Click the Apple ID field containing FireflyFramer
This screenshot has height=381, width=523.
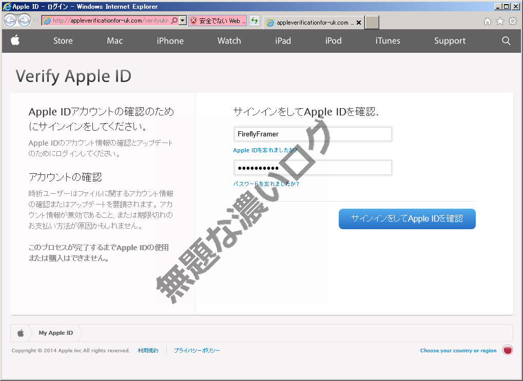coord(313,134)
